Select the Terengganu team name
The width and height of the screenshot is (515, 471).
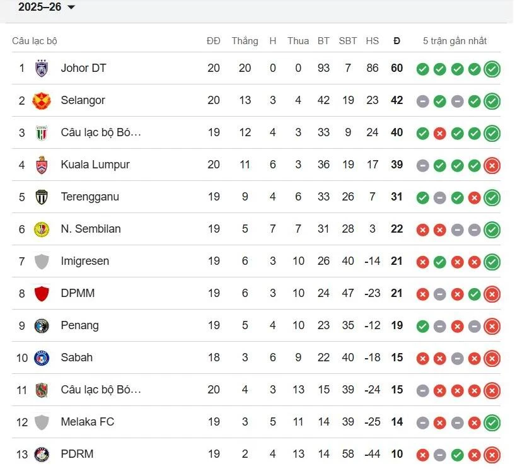(x=90, y=197)
